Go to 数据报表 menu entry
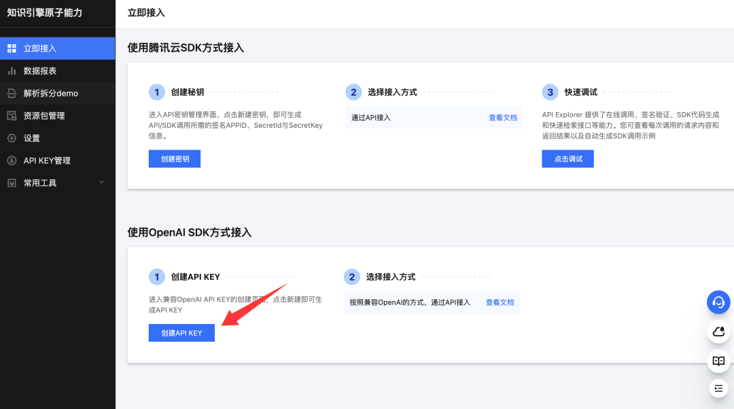Image resolution: width=734 pixels, height=409 pixels. coord(58,71)
